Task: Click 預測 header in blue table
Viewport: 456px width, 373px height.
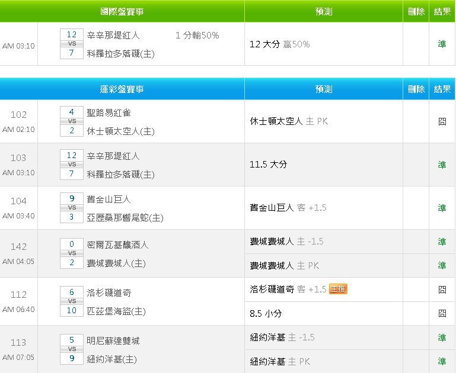Action: [x=324, y=89]
